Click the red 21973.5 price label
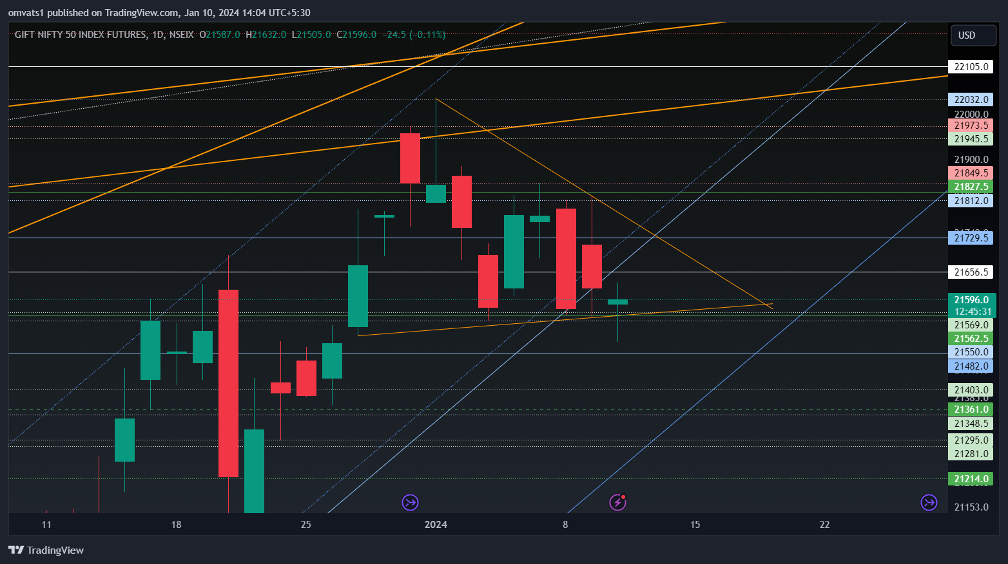The image size is (1008, 564). point(971,126)
